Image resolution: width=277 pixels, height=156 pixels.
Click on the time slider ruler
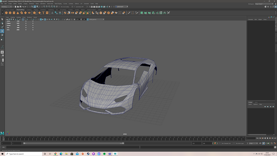(123, 139)
